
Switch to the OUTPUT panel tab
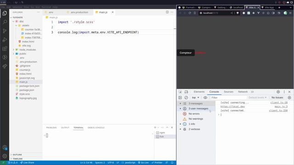pos(65,127)
